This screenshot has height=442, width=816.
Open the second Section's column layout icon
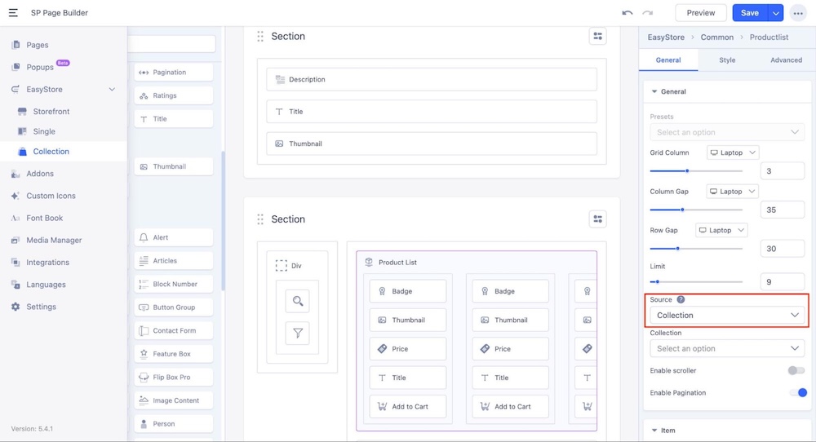[597, 219]
